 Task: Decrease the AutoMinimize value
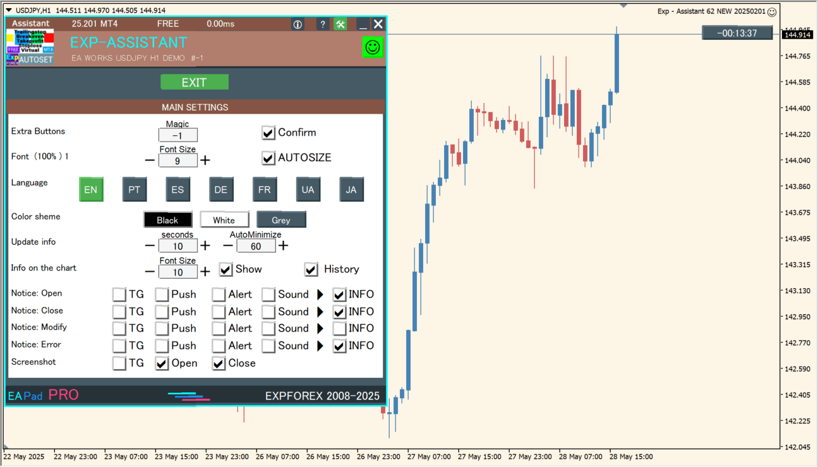pos(228,246)
